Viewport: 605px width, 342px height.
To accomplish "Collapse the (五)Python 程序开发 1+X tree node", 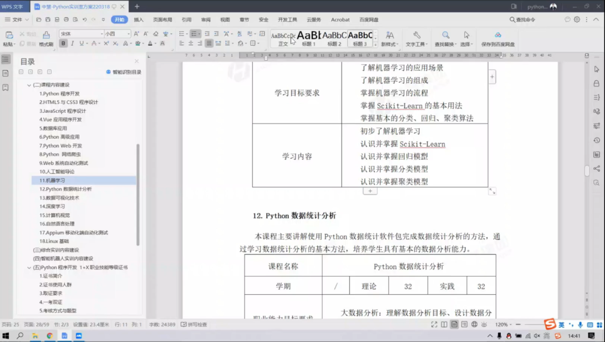I will coord(29,268).
